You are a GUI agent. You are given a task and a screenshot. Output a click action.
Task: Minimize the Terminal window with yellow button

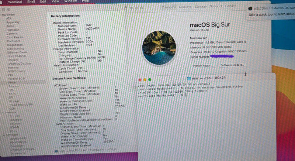[x=145, y=80]
